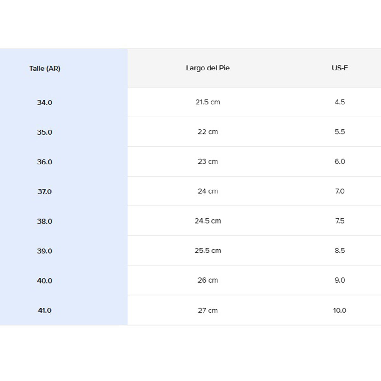Click the Talle (AR) column header
The height and width of the screenshot is (381, 381).
45,69
